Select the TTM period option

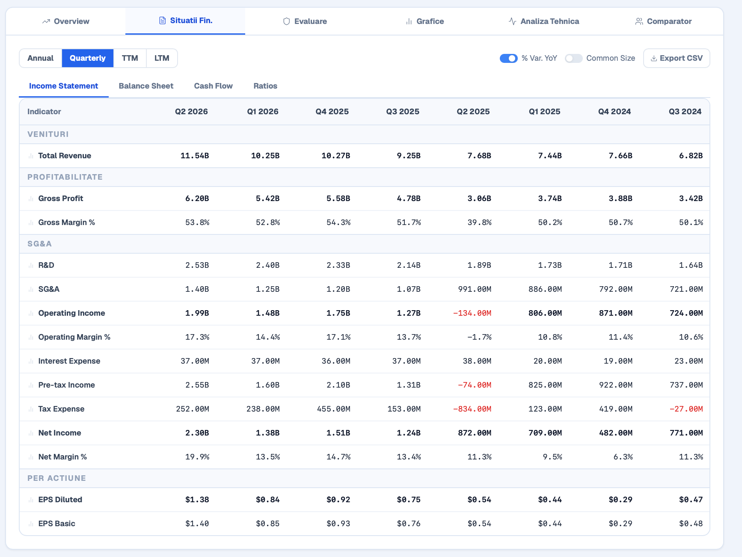pos(130,58)
